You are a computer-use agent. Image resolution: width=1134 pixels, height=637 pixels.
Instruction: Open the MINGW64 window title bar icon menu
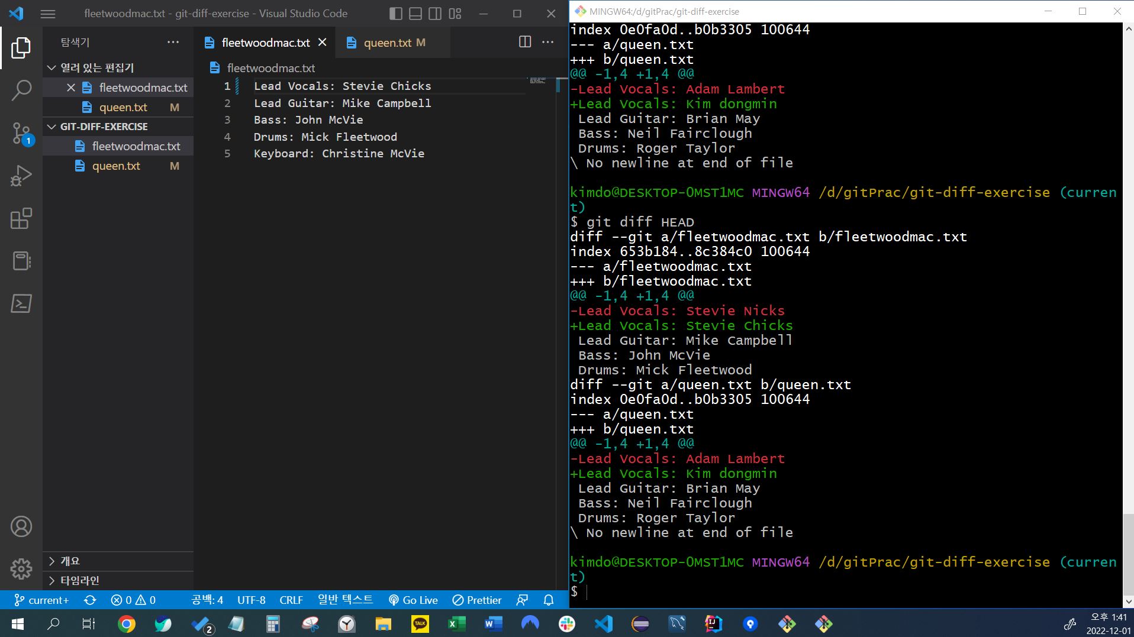(x=580, y=11)
